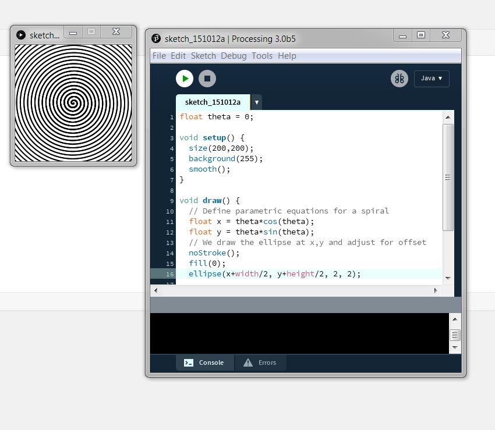Toggle the butterfly Debugger icon
This screenshot has width=495, height=430.
tap(399, 79)
